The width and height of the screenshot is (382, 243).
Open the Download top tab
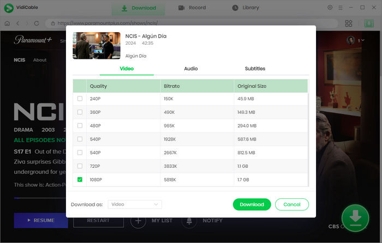coord(139,8)
